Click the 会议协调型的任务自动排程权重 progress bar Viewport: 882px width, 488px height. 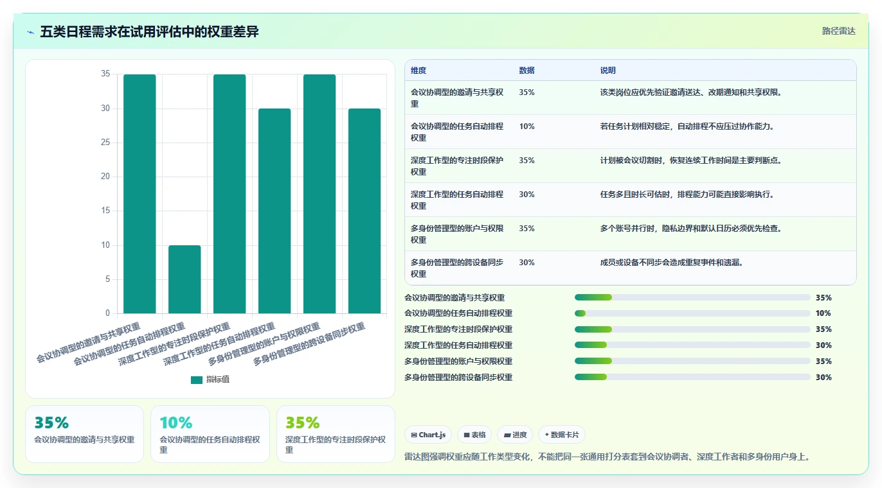tap(692, 313)
